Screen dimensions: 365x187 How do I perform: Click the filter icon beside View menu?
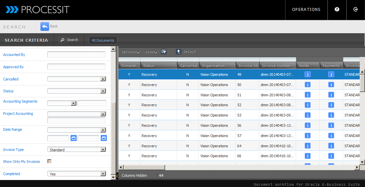tap(164, 52)
